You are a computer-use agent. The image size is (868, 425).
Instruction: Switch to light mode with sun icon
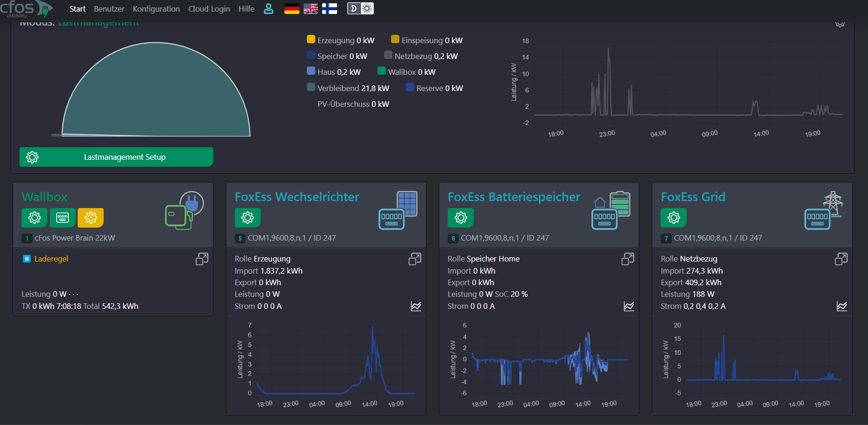point(367,9)
